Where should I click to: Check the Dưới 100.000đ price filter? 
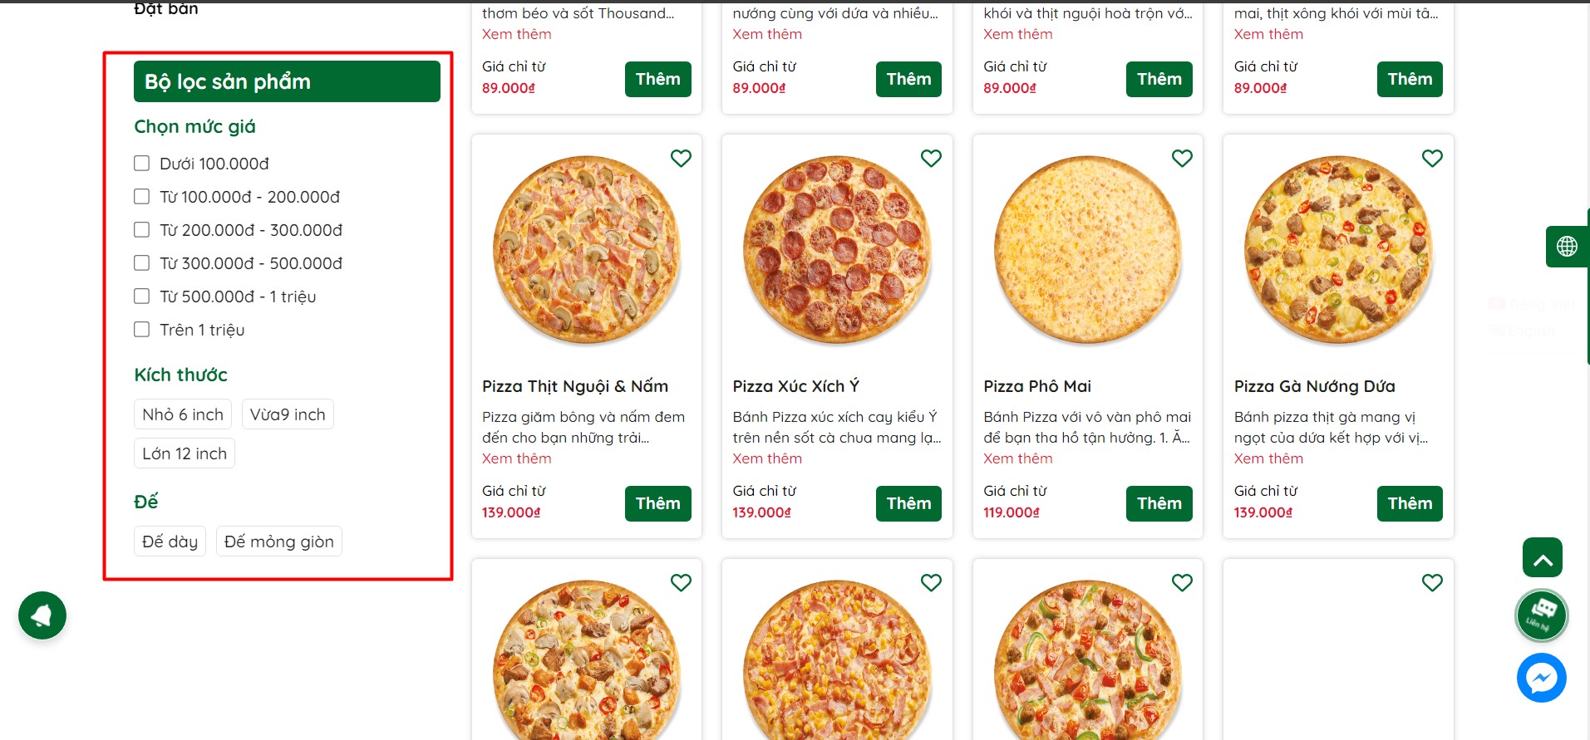(x=142, y=164)
